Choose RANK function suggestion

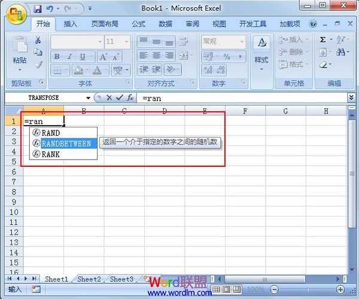[50, 154]
